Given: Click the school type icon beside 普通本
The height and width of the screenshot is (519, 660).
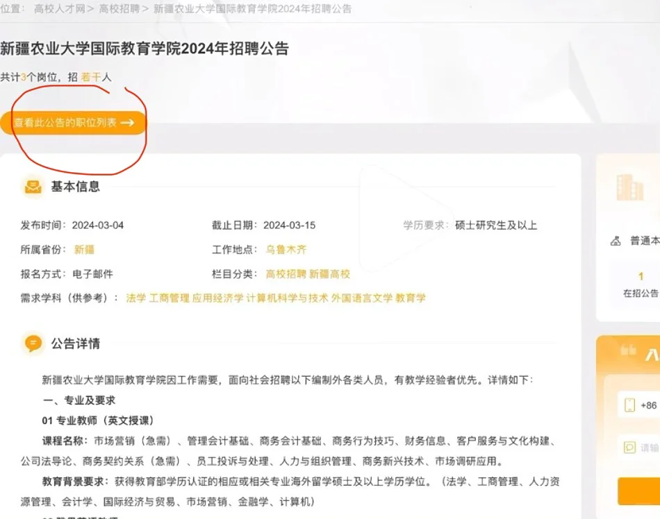Looking at the screenshot, I should (x=616, y=241).
